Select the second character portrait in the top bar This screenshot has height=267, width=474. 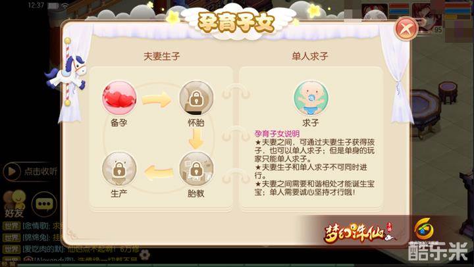click(426, 15)
